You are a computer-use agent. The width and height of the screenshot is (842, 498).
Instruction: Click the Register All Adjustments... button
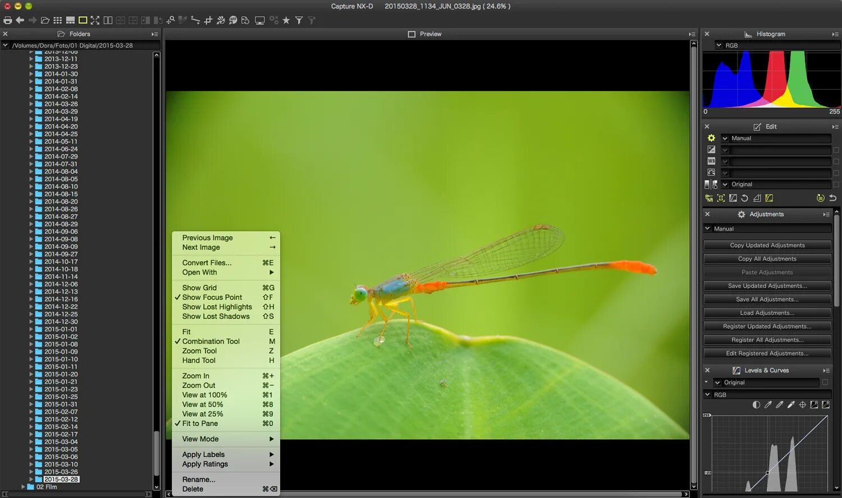(x=767, y=340)
